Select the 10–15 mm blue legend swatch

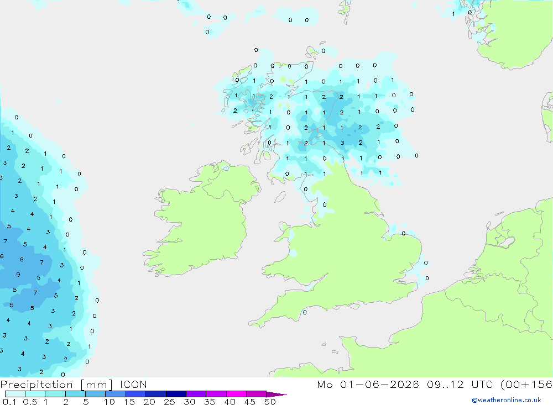tap(116, 394)
